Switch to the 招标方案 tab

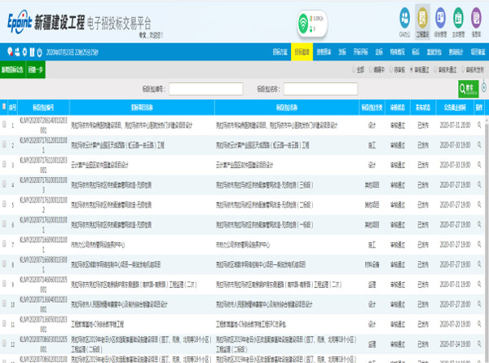[278, 51]
